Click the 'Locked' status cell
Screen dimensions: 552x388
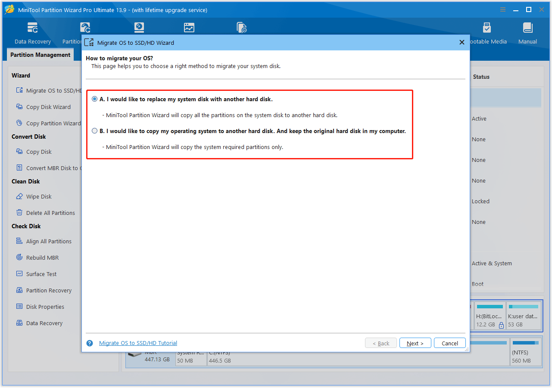[480, 201]
